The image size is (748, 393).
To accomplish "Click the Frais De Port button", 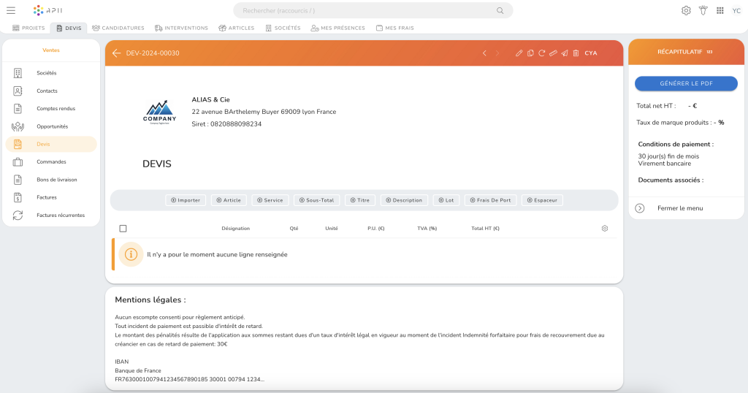I will click(x=490, y=200).
